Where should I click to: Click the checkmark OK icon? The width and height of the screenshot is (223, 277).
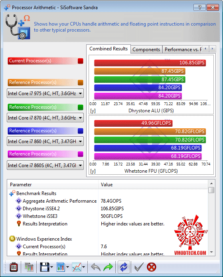(139, 267)
